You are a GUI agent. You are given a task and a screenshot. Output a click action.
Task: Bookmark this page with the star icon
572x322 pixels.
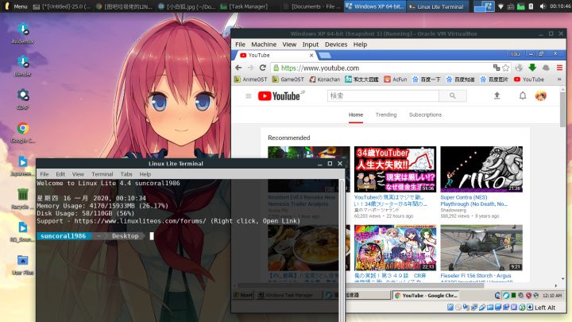tap(505, 68)
